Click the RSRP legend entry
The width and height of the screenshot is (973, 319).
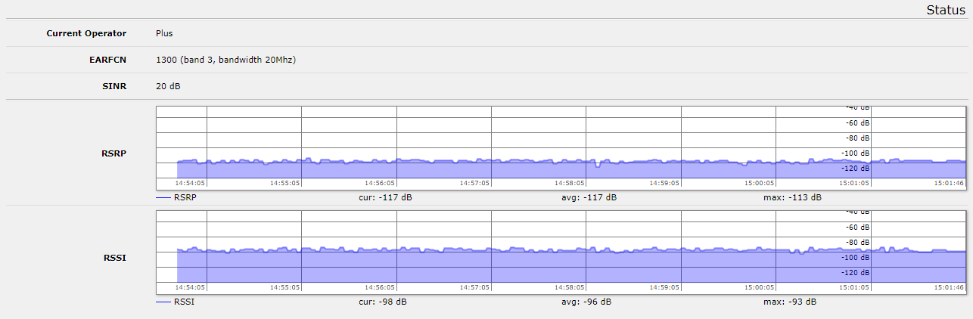pos(175,197)
